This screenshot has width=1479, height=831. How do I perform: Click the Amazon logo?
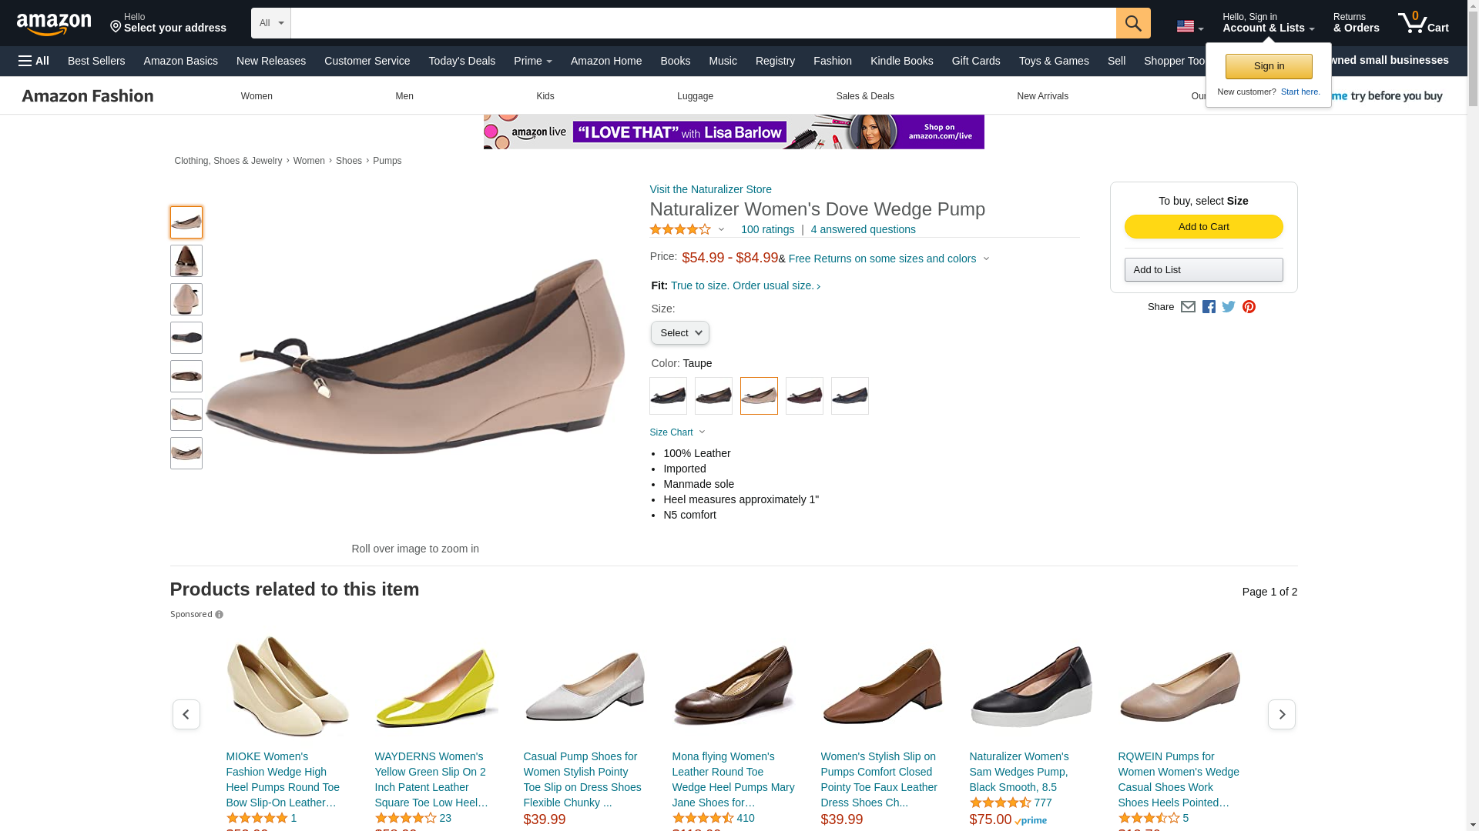click(x=54, y=24)
